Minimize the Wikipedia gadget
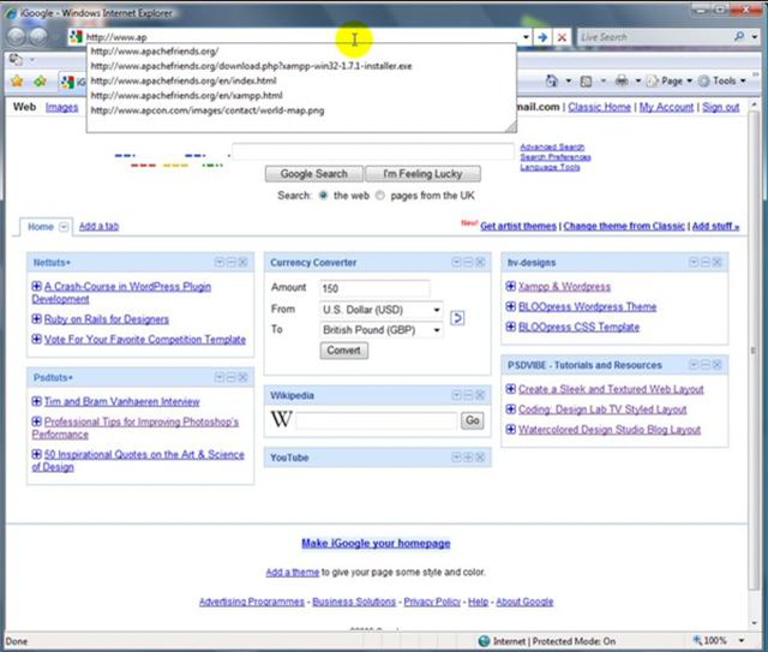Viewport: 768px width, 652px height. 468,395
